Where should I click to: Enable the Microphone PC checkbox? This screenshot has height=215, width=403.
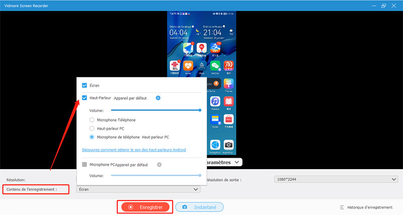85,164
